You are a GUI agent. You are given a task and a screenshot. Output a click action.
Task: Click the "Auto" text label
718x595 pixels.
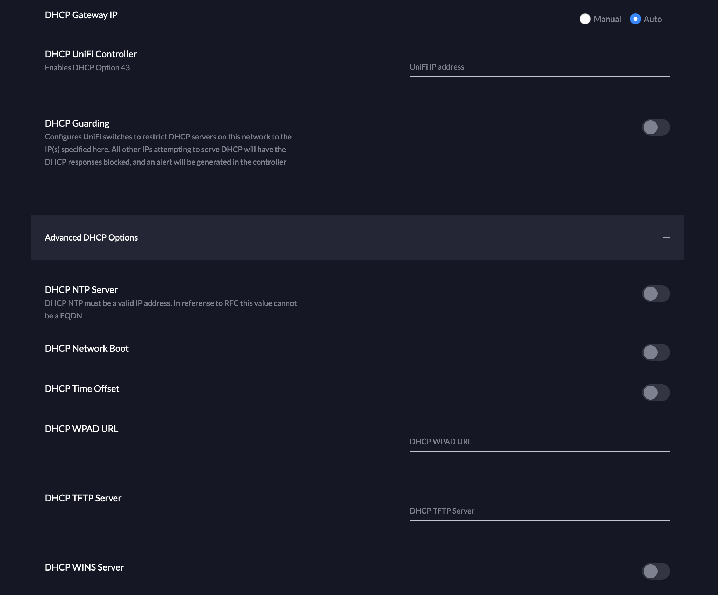tap(653, 19)
